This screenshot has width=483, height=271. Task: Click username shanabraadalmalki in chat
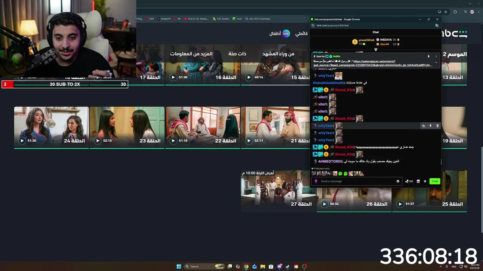pos(328,82)
